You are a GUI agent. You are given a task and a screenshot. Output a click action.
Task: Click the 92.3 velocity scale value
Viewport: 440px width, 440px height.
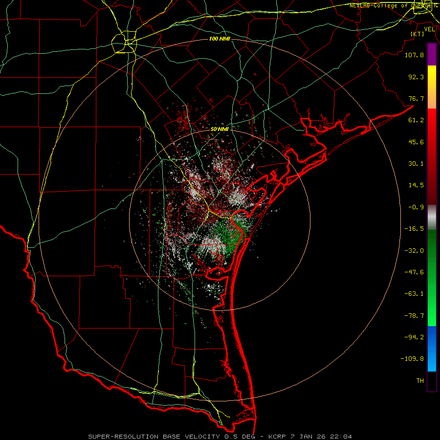(416, 77)
